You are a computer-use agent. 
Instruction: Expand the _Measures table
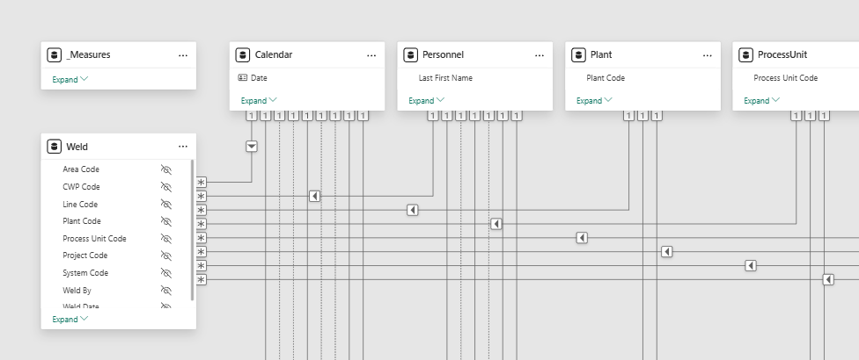point(70,80)
